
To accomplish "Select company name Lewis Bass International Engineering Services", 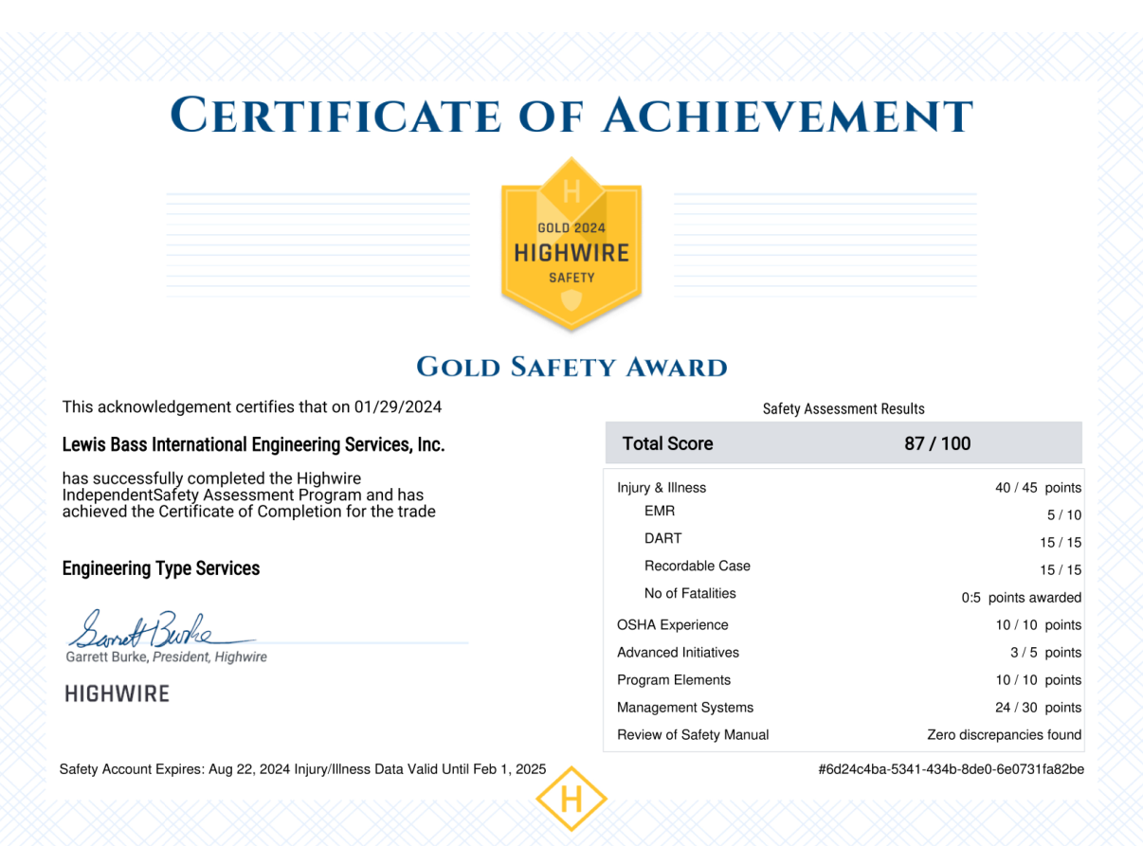I will coord(253,444).
